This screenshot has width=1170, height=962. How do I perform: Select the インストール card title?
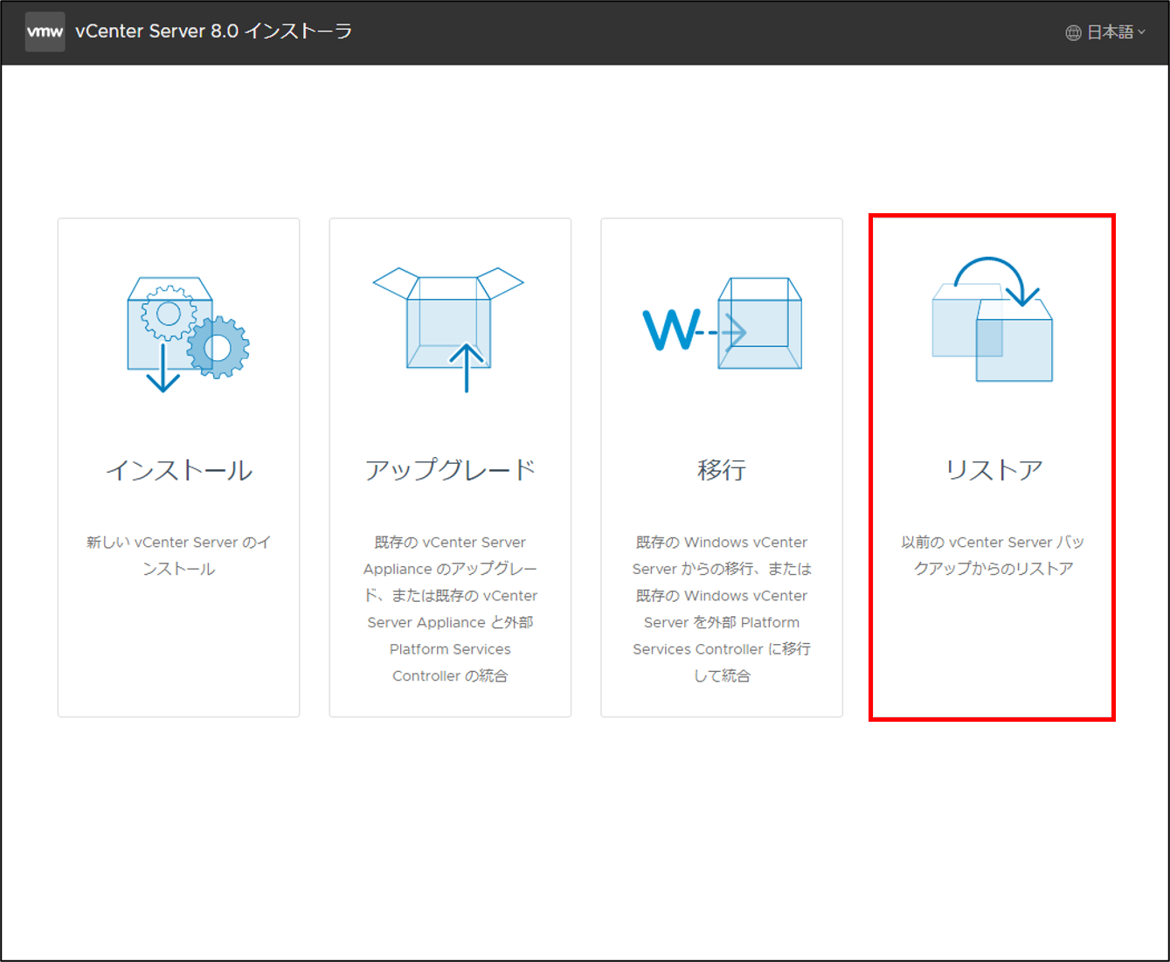pos(179,470)
